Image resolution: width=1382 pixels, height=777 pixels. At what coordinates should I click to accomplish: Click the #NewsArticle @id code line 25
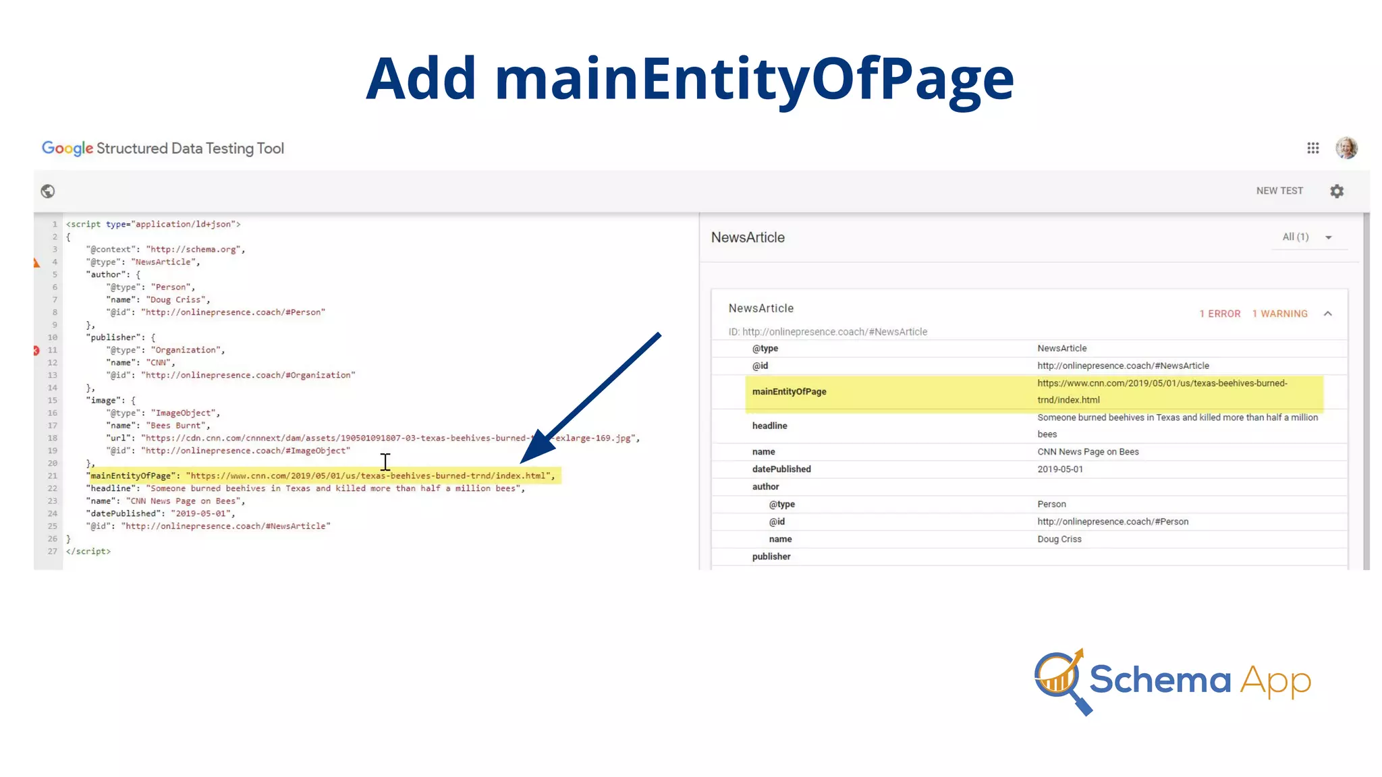(208, 527)
